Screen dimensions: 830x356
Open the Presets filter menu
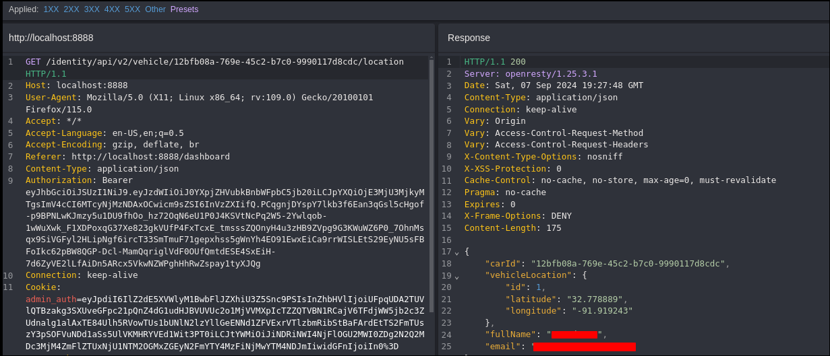184,9
